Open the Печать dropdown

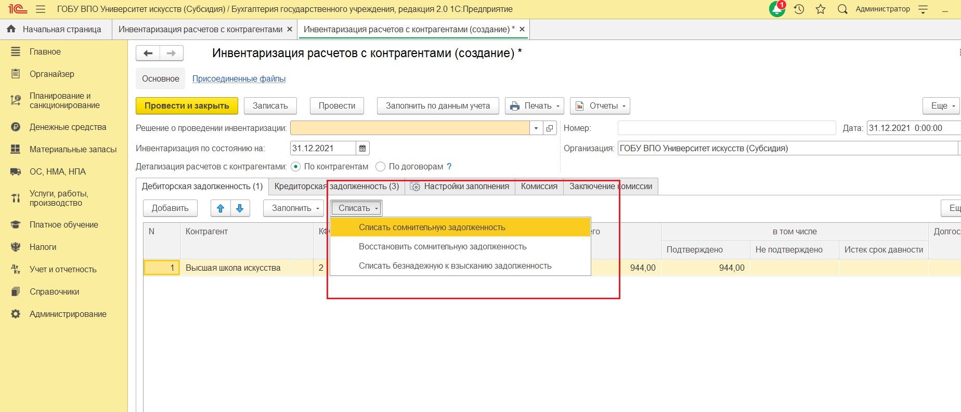coord(535,106)
